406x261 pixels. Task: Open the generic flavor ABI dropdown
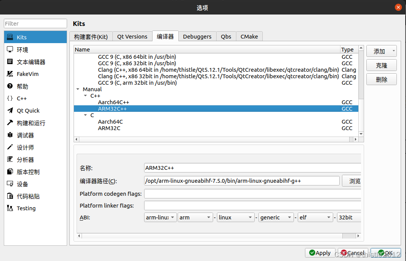click(276, 217)
